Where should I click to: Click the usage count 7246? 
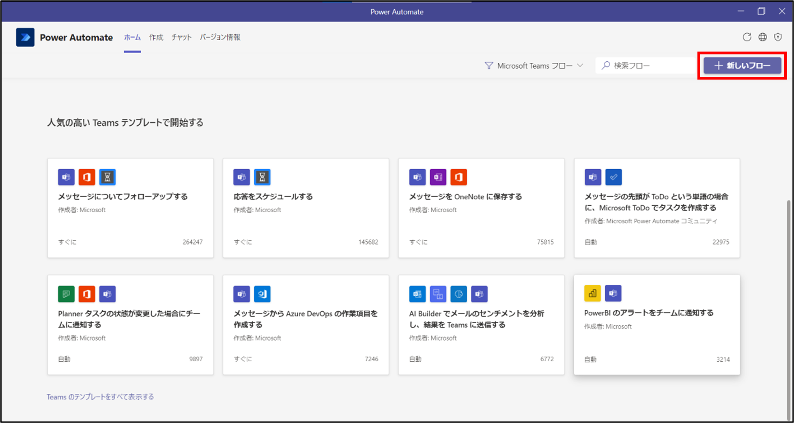coord(372,359)
